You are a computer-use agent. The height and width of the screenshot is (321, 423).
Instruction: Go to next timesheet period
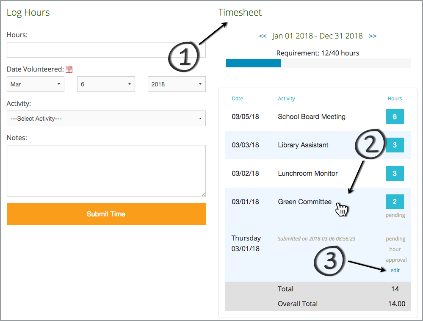(x=373, y=36)
